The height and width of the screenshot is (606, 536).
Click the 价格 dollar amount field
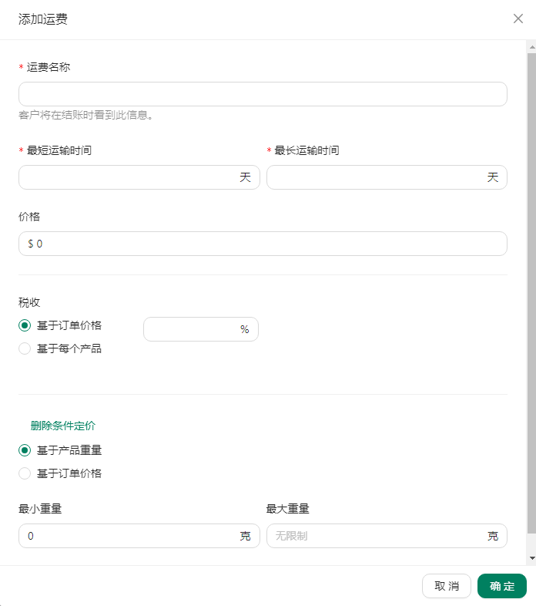click(x=263, y=244)
